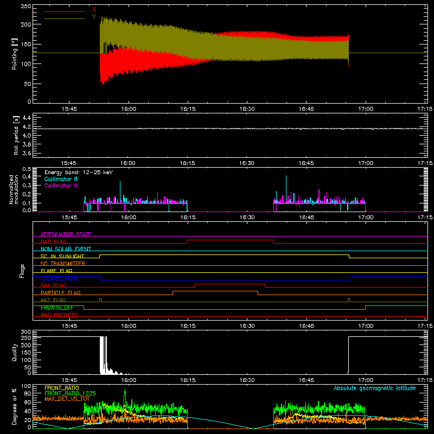
Task: Click the '150' tick on Quality axis
Action: coord(25,353)
